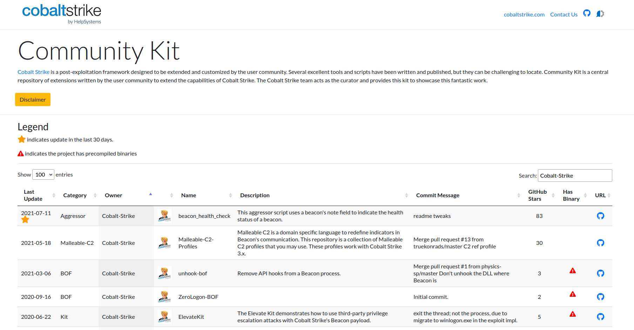Sort table by Name column header
The height and width of the screenshot is (330, 634).
[189, 195]
